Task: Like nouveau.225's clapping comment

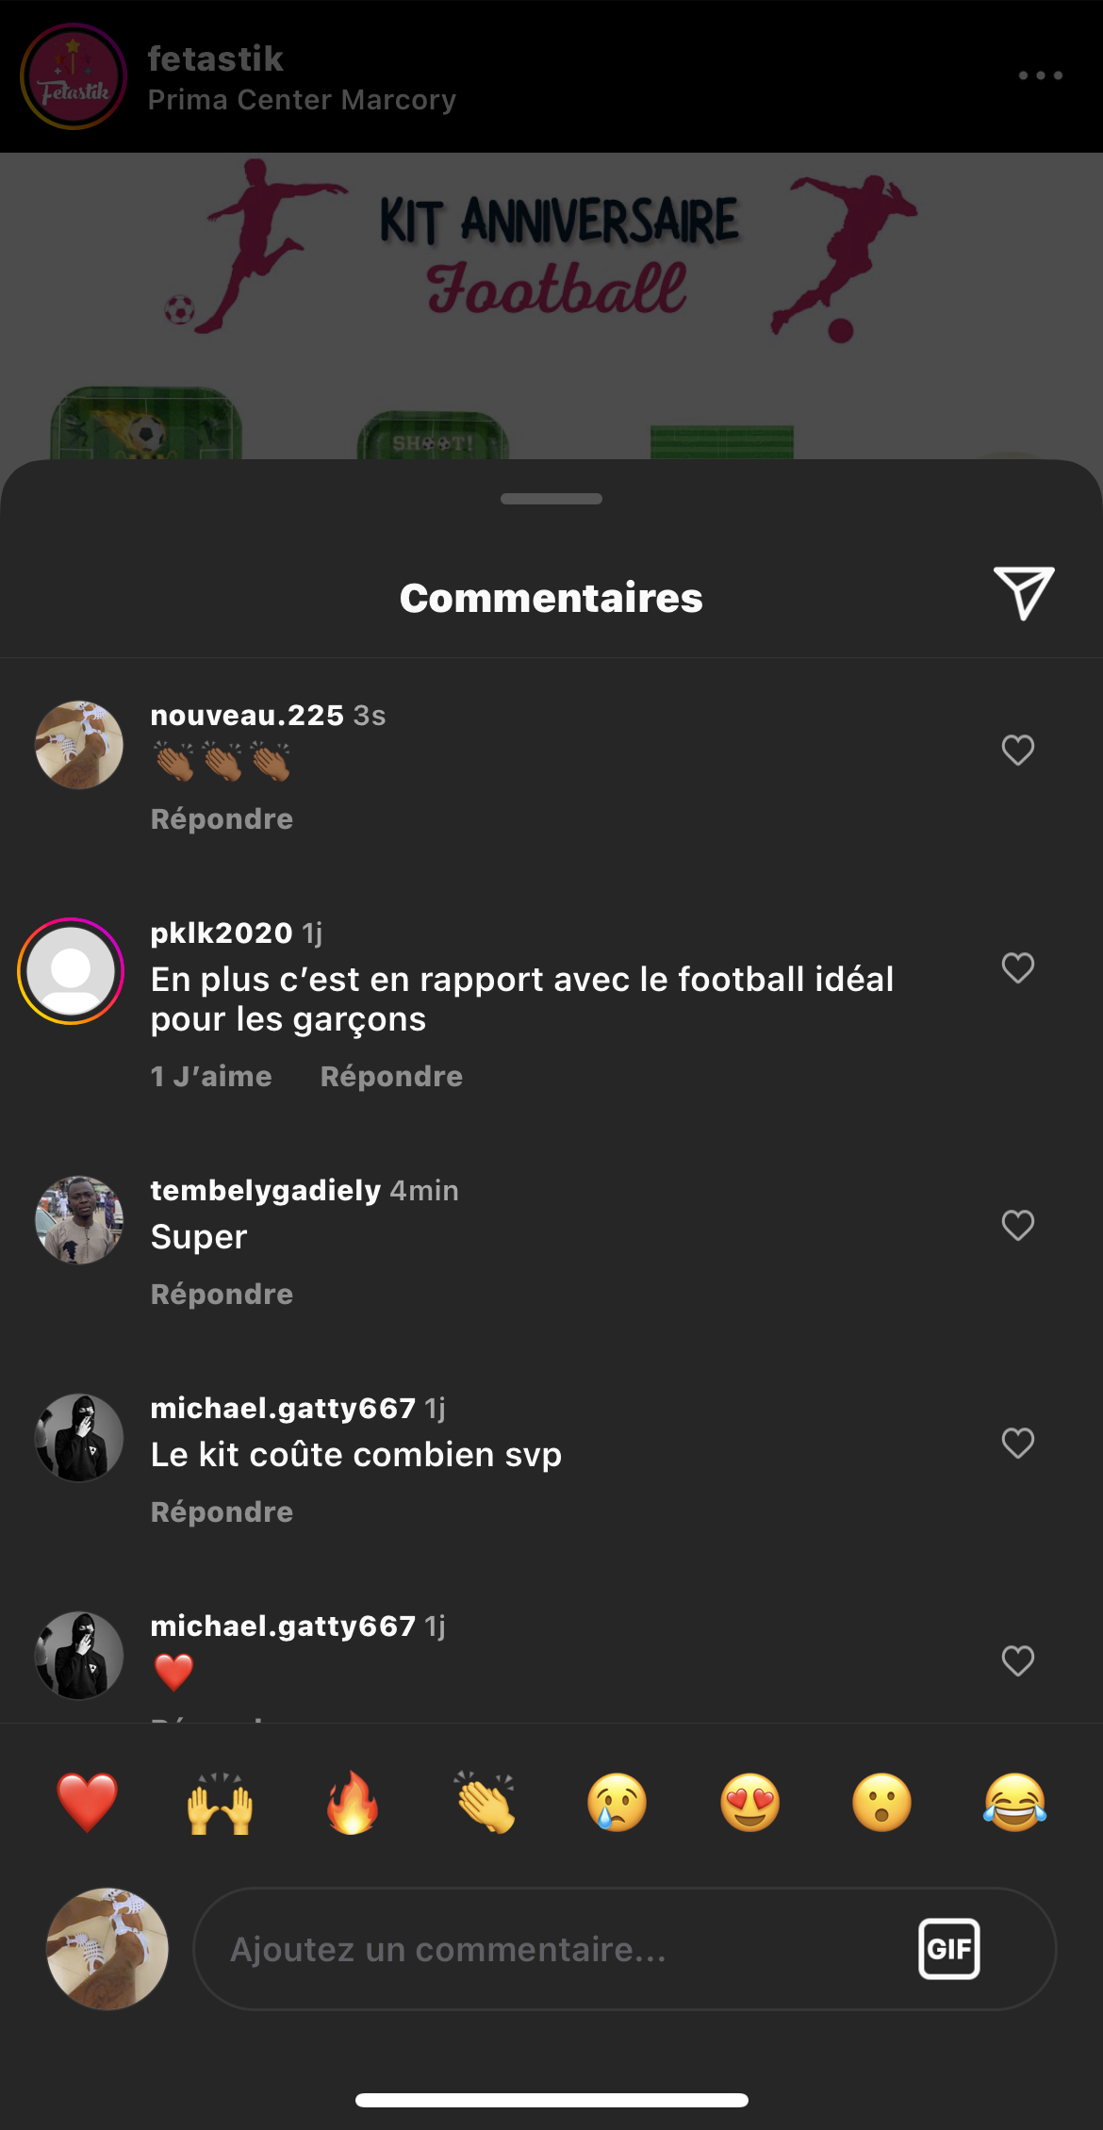Action: (1017, 751)
